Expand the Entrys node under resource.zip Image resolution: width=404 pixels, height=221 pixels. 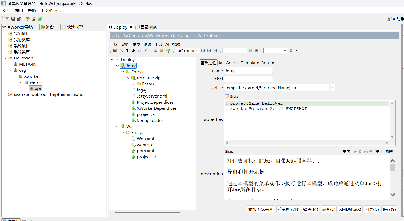(133, 84)
